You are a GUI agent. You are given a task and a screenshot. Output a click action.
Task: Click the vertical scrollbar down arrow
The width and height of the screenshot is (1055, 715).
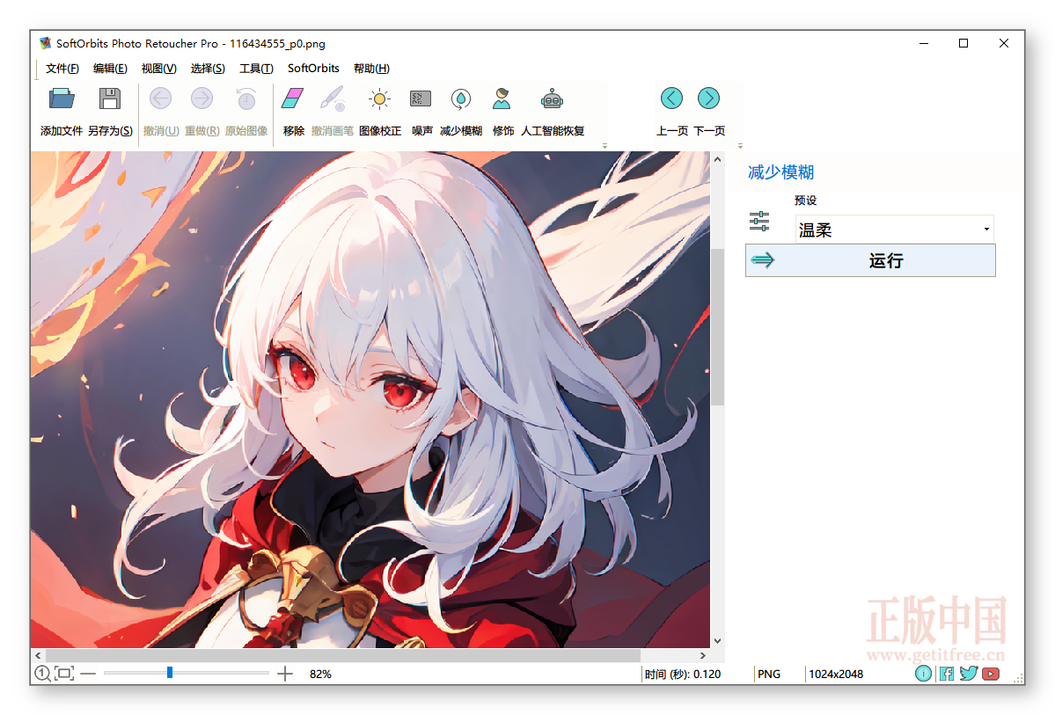point(717,641)
